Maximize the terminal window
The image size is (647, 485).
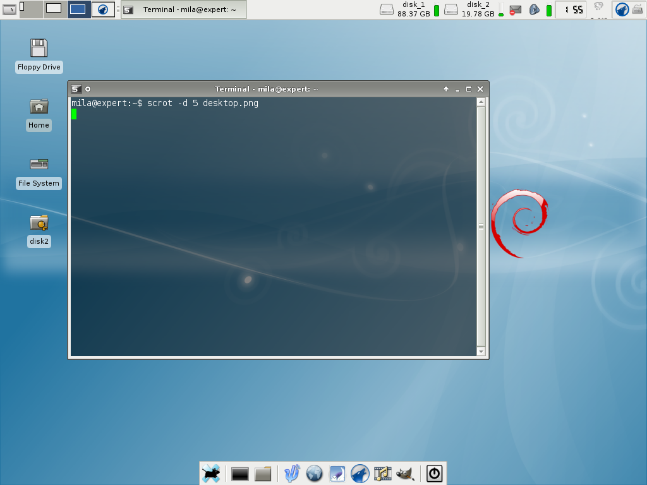coord(469,89)
